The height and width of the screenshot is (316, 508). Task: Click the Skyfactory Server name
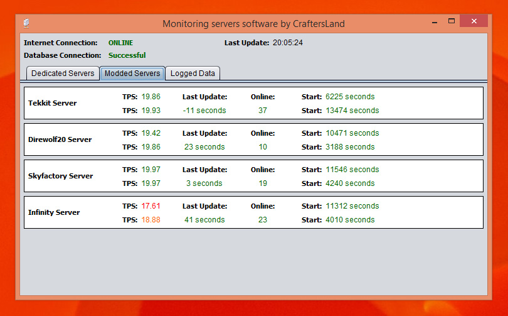(60, 176)
